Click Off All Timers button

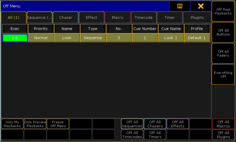[155, 135]
